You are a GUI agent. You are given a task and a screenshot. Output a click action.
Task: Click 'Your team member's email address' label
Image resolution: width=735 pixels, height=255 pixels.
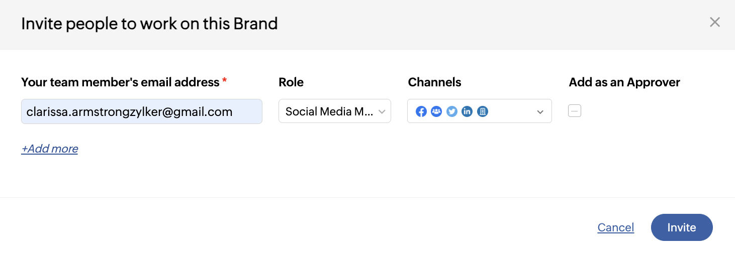120,82
